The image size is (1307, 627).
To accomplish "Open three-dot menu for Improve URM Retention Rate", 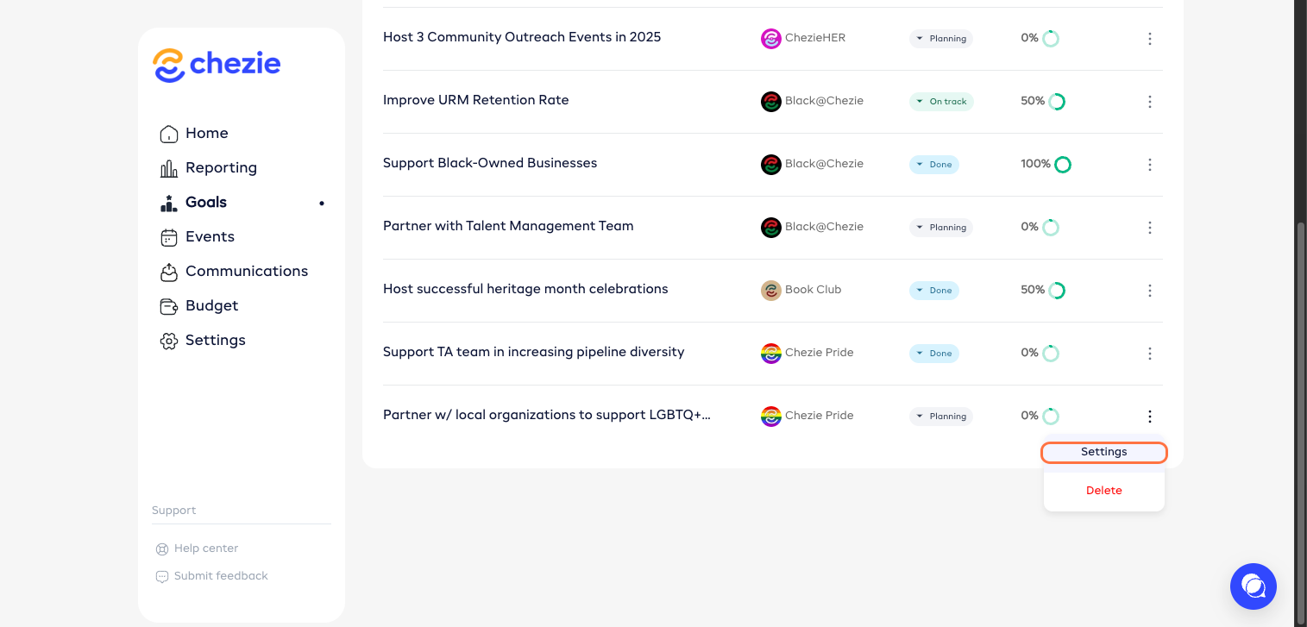I will click(1149, 102).
